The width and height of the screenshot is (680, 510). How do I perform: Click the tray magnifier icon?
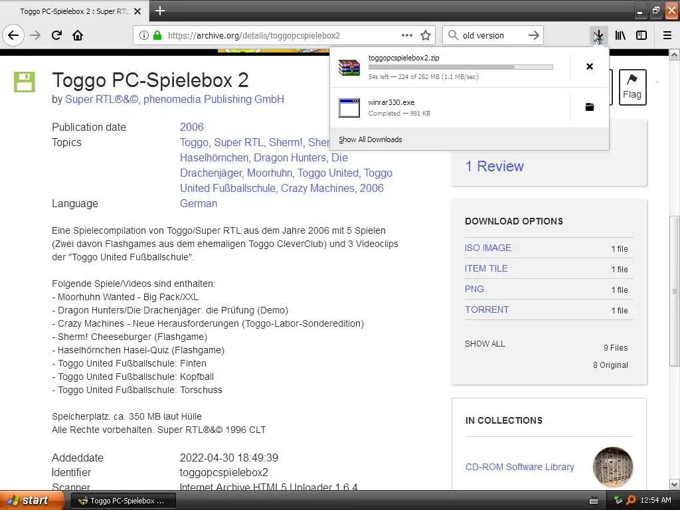[631, 501]
